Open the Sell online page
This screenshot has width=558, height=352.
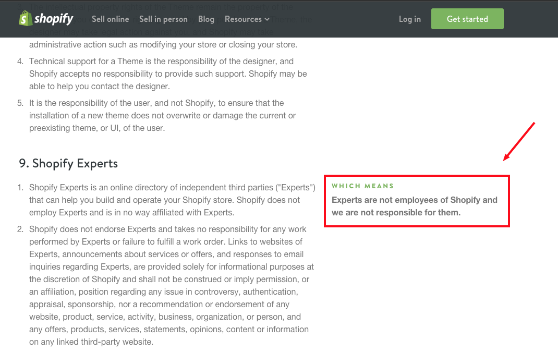(x=111, y=19)
